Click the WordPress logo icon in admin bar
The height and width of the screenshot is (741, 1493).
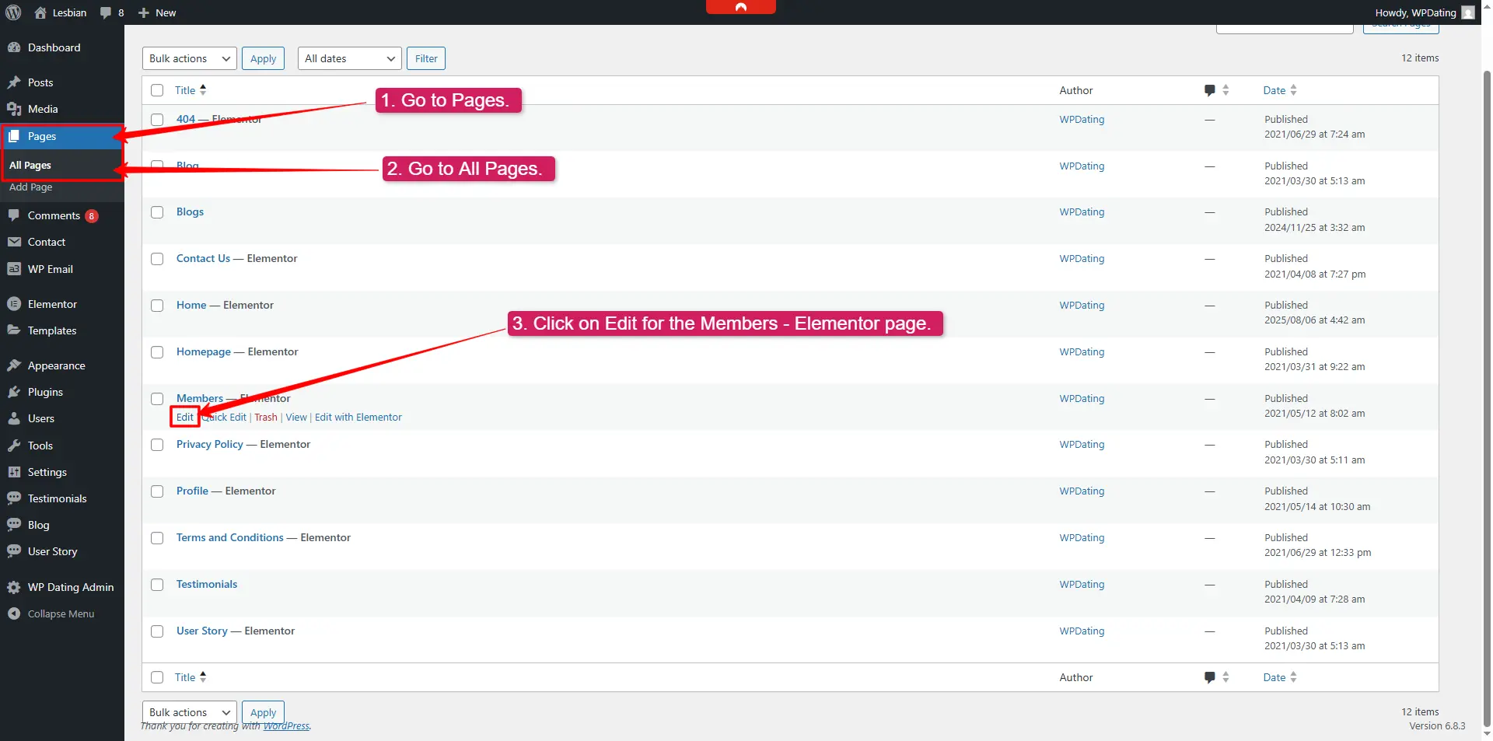click(13, 12)
